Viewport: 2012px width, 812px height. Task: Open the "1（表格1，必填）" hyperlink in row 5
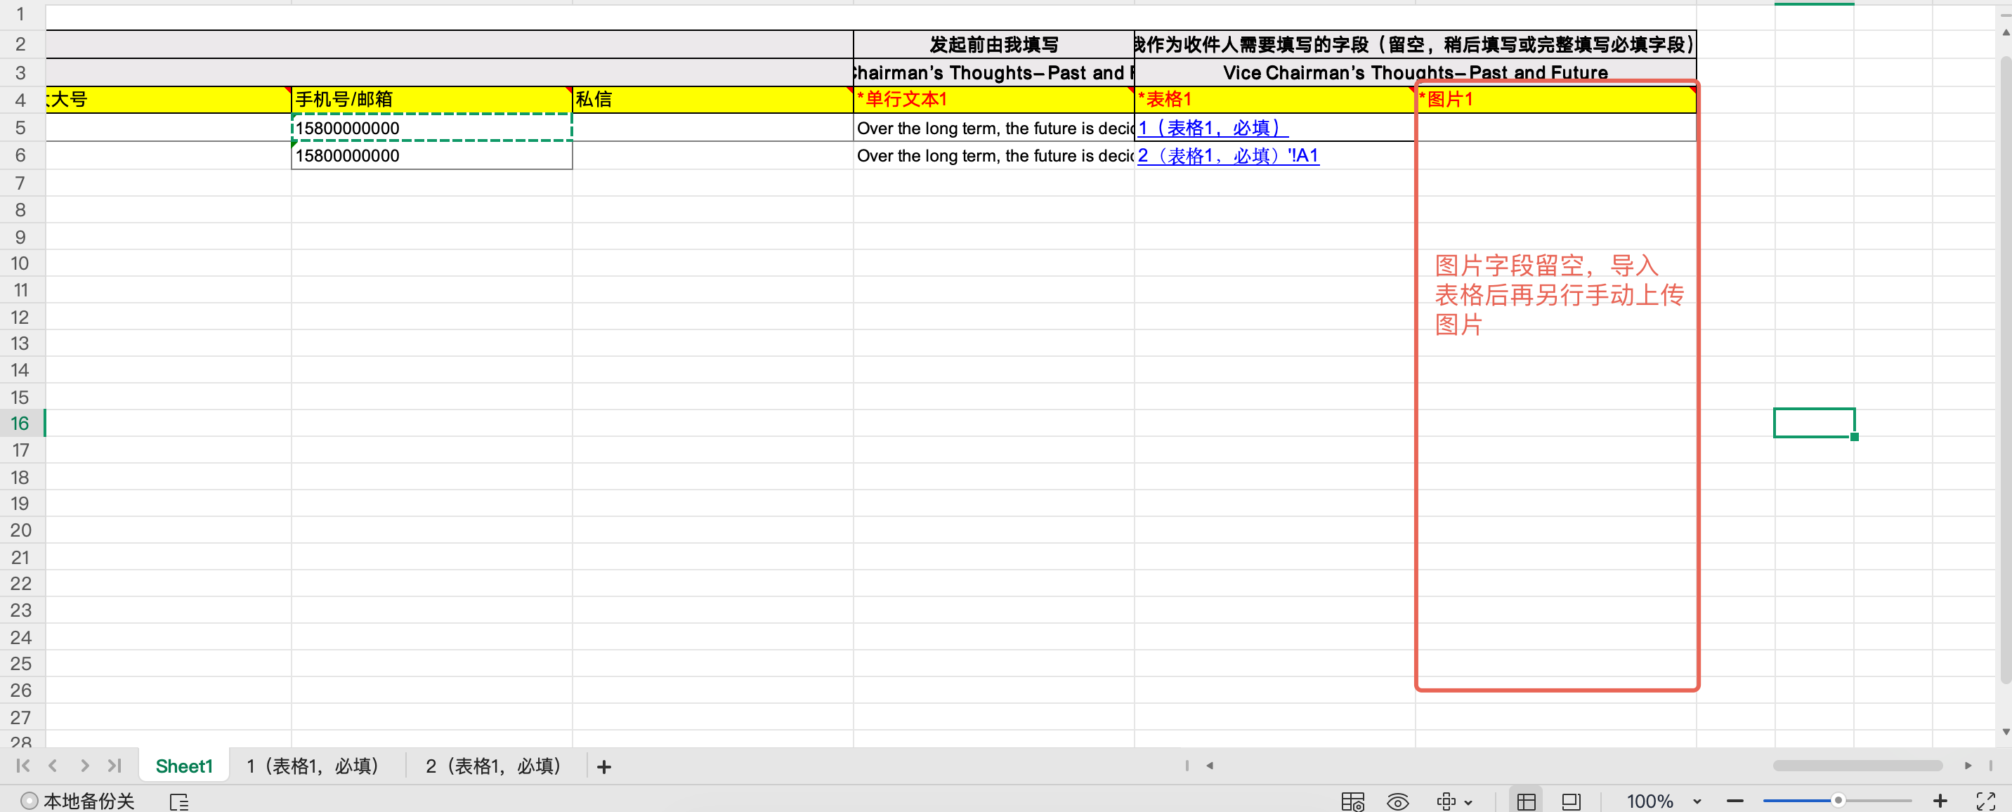[x=1211, y=128]
